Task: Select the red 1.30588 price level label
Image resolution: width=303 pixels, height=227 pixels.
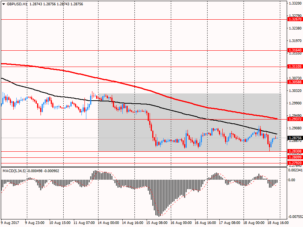Action: (295, 82)
